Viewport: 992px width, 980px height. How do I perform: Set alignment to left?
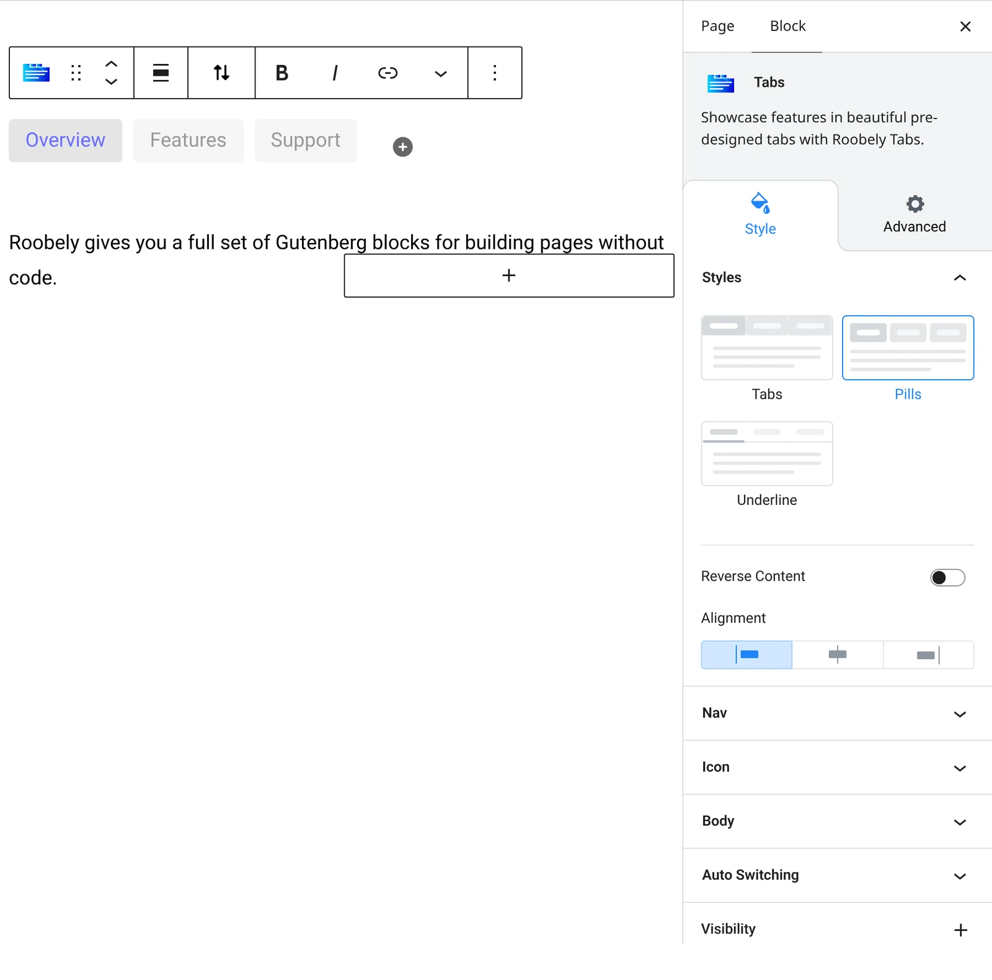click(x=746, y=655)
